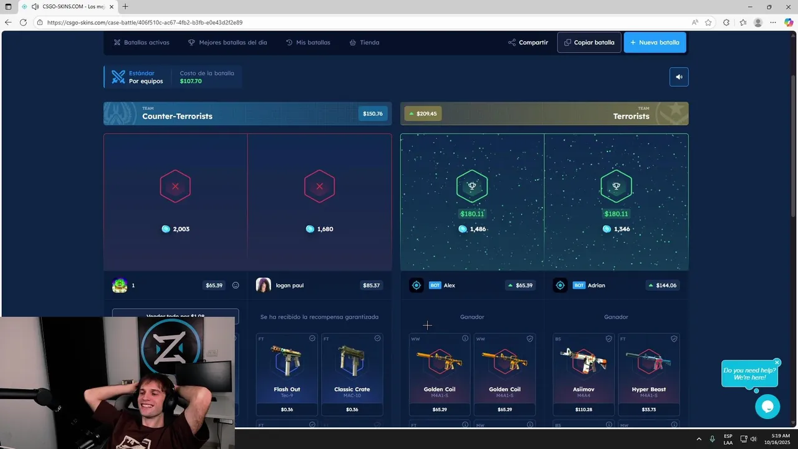Go to the Tienda tab

pos(364,42)
